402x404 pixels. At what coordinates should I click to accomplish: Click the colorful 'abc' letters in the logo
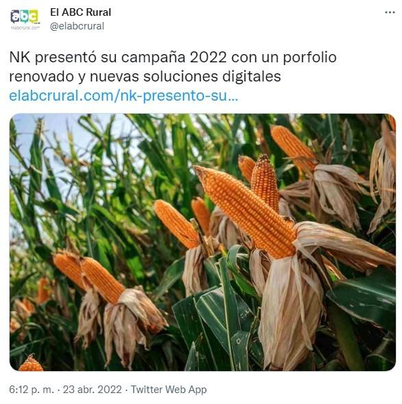coord(25,16)
